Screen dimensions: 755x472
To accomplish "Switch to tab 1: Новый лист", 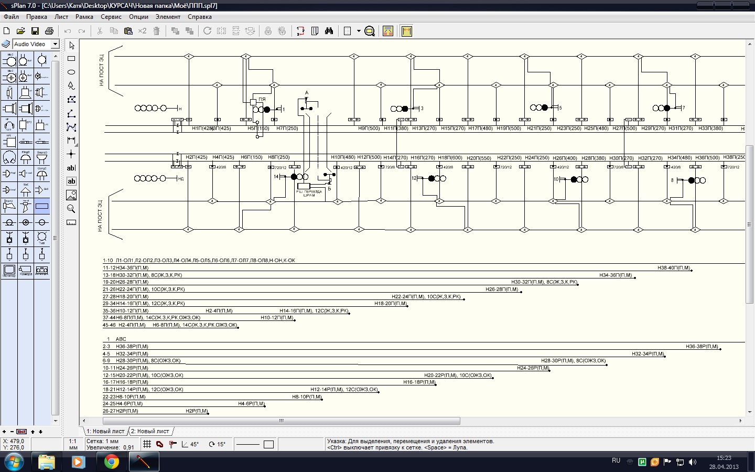I will [106, 431].
